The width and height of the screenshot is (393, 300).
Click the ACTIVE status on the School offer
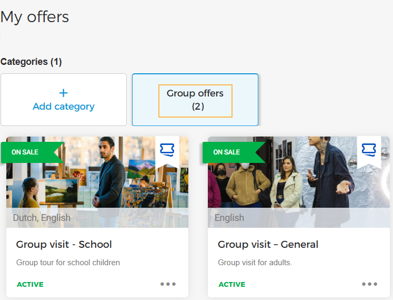[x=30, y=285]
